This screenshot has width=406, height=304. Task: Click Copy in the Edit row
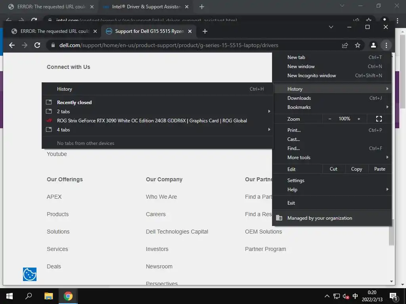pos(356,169)
